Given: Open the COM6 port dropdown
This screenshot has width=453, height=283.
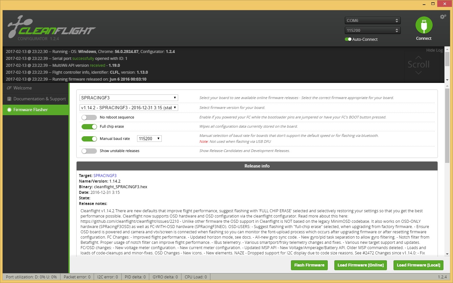Looking at the screenshot, I should [372, 20].
